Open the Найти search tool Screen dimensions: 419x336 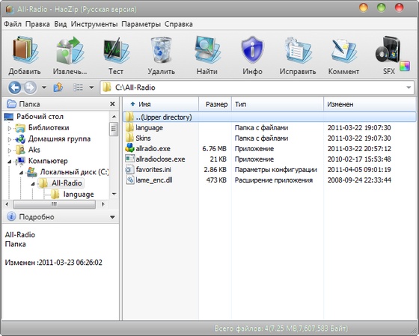(x=207, y=50)
